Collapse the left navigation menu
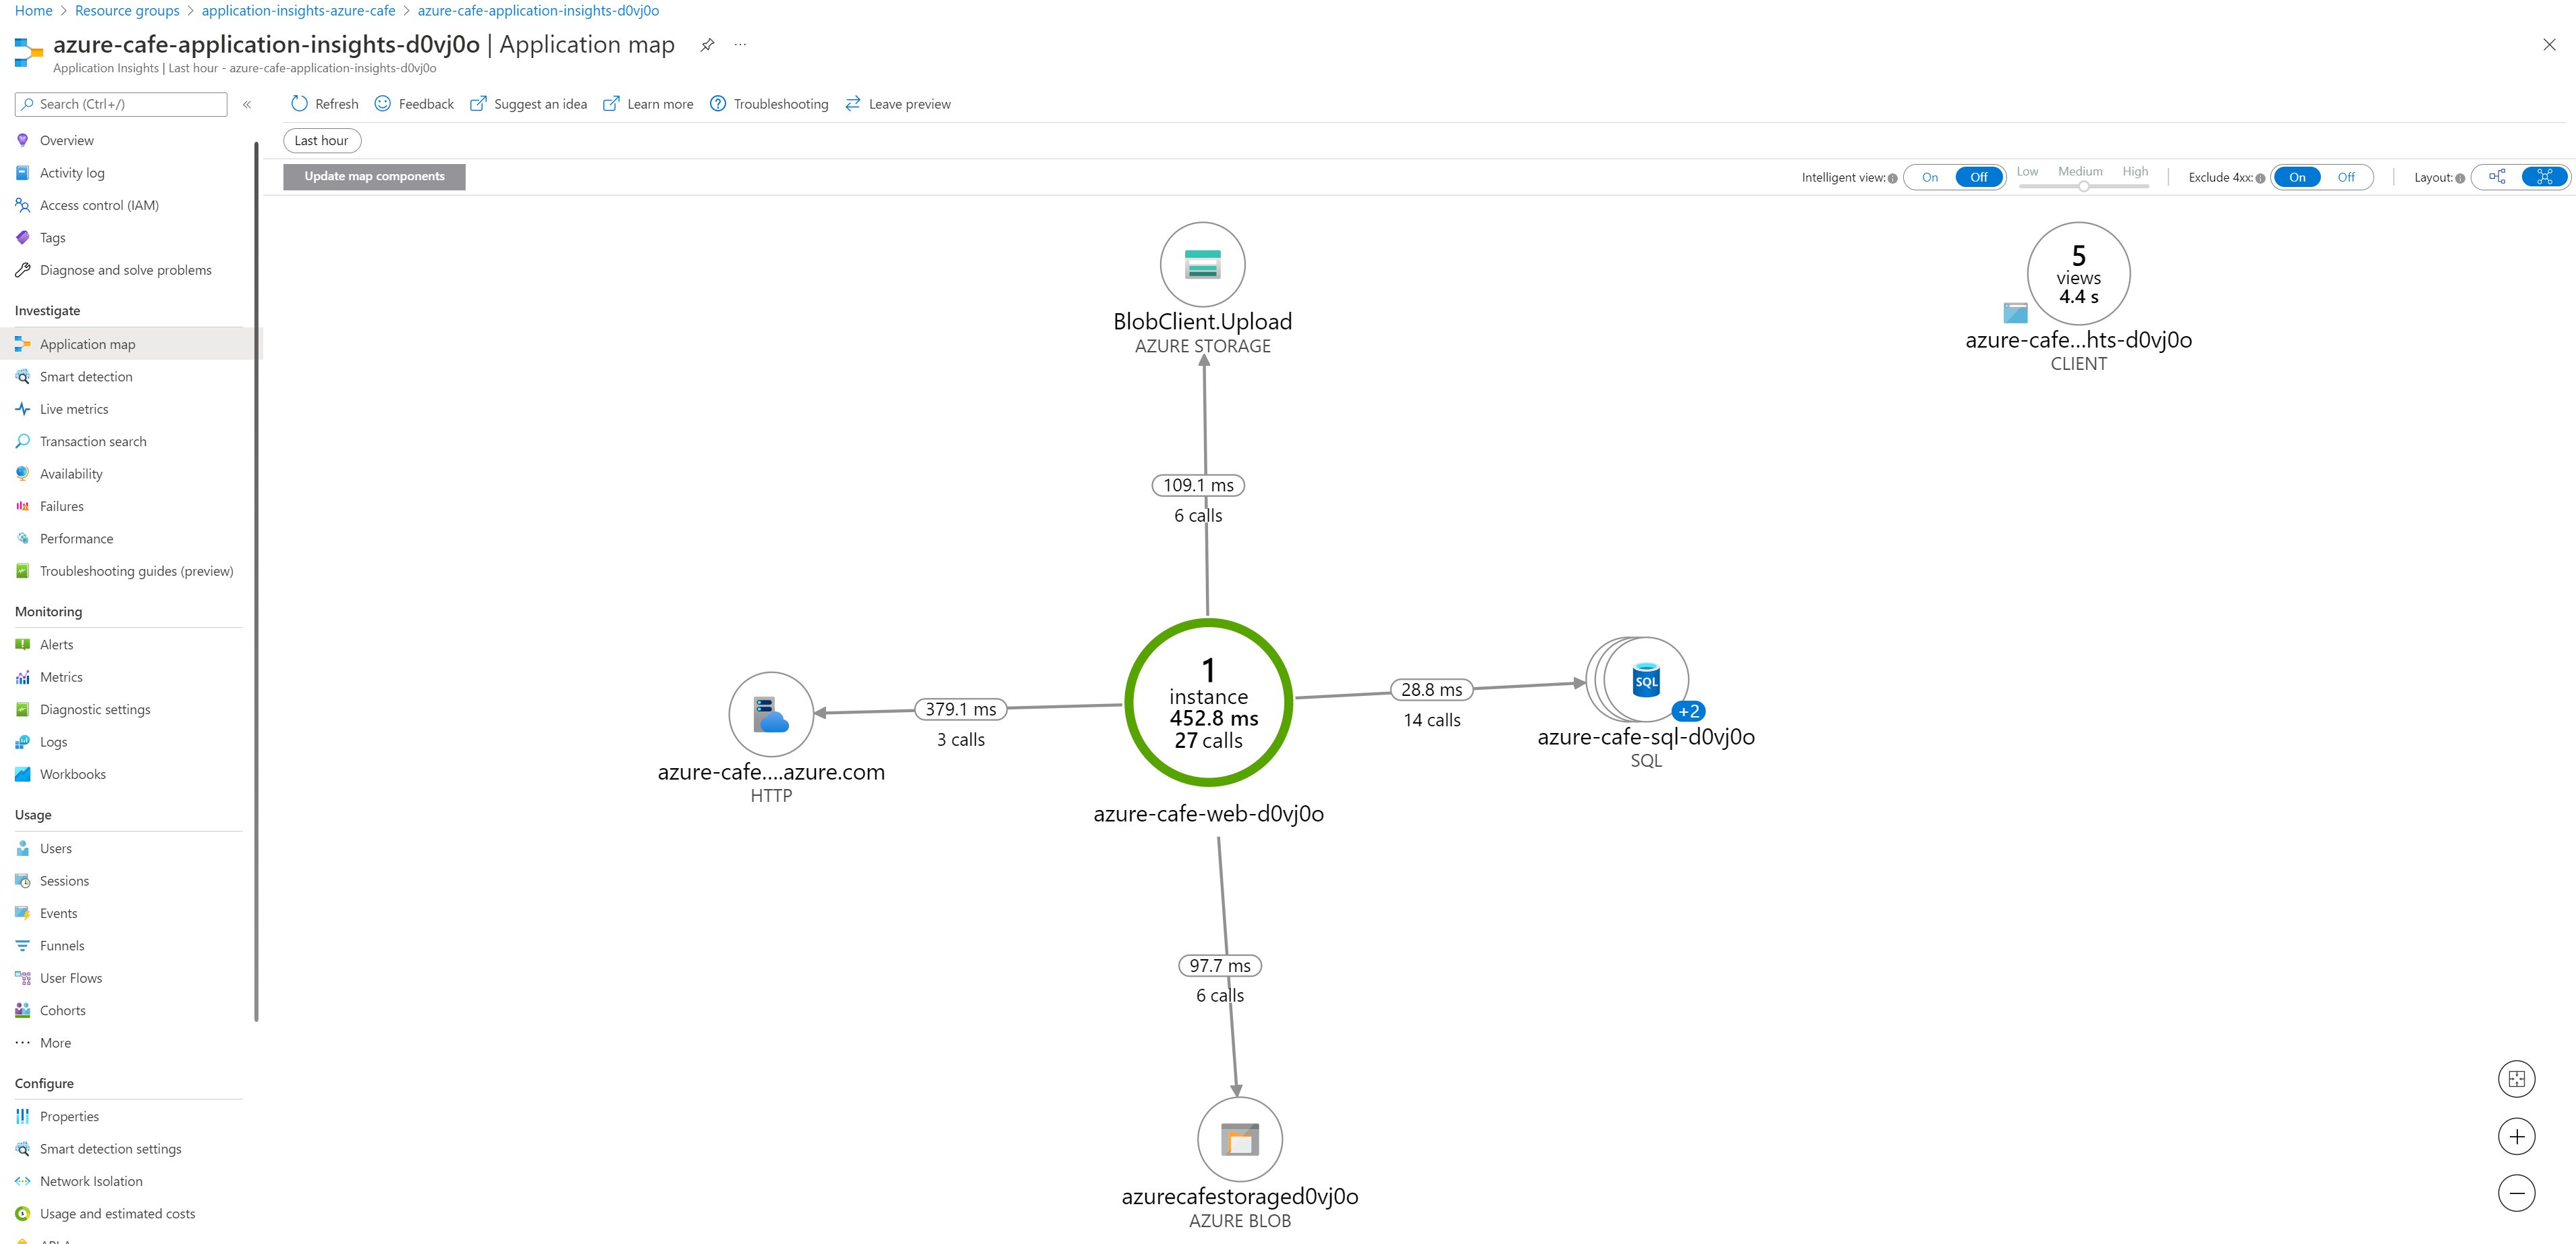This screenshot has width=2576, height=1244. click(247, 104)
